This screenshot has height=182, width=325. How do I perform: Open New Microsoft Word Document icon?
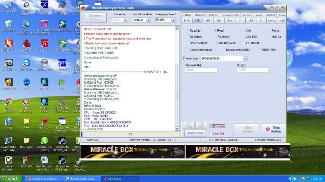(x=44, y=163)
